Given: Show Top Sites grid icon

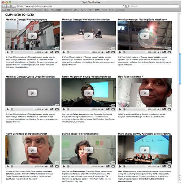Looking at the screenshot, I should pos(8,10).
